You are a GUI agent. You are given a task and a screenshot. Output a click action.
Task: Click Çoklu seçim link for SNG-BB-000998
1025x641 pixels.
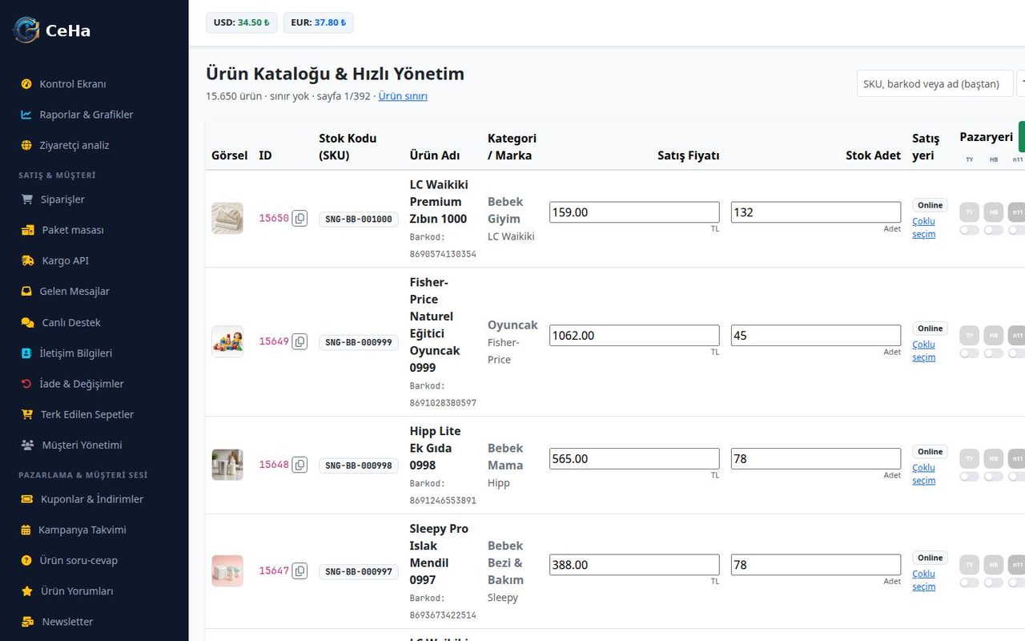(x=923, y=474)
